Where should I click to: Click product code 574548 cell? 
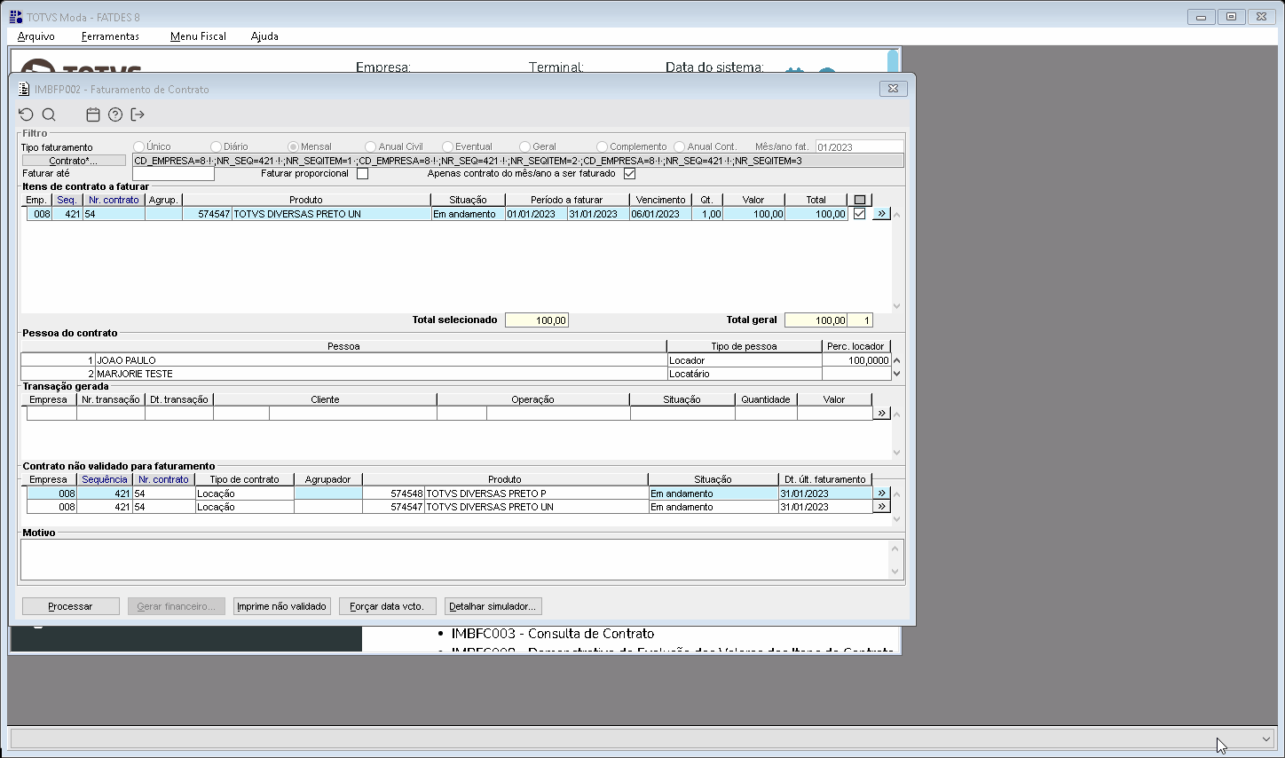tap(393, 493)
